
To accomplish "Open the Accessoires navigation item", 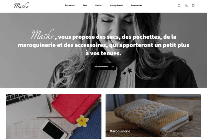I will pos(136,6).
